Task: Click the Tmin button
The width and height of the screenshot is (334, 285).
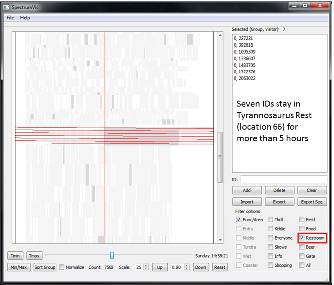Action: coord(15,256)
